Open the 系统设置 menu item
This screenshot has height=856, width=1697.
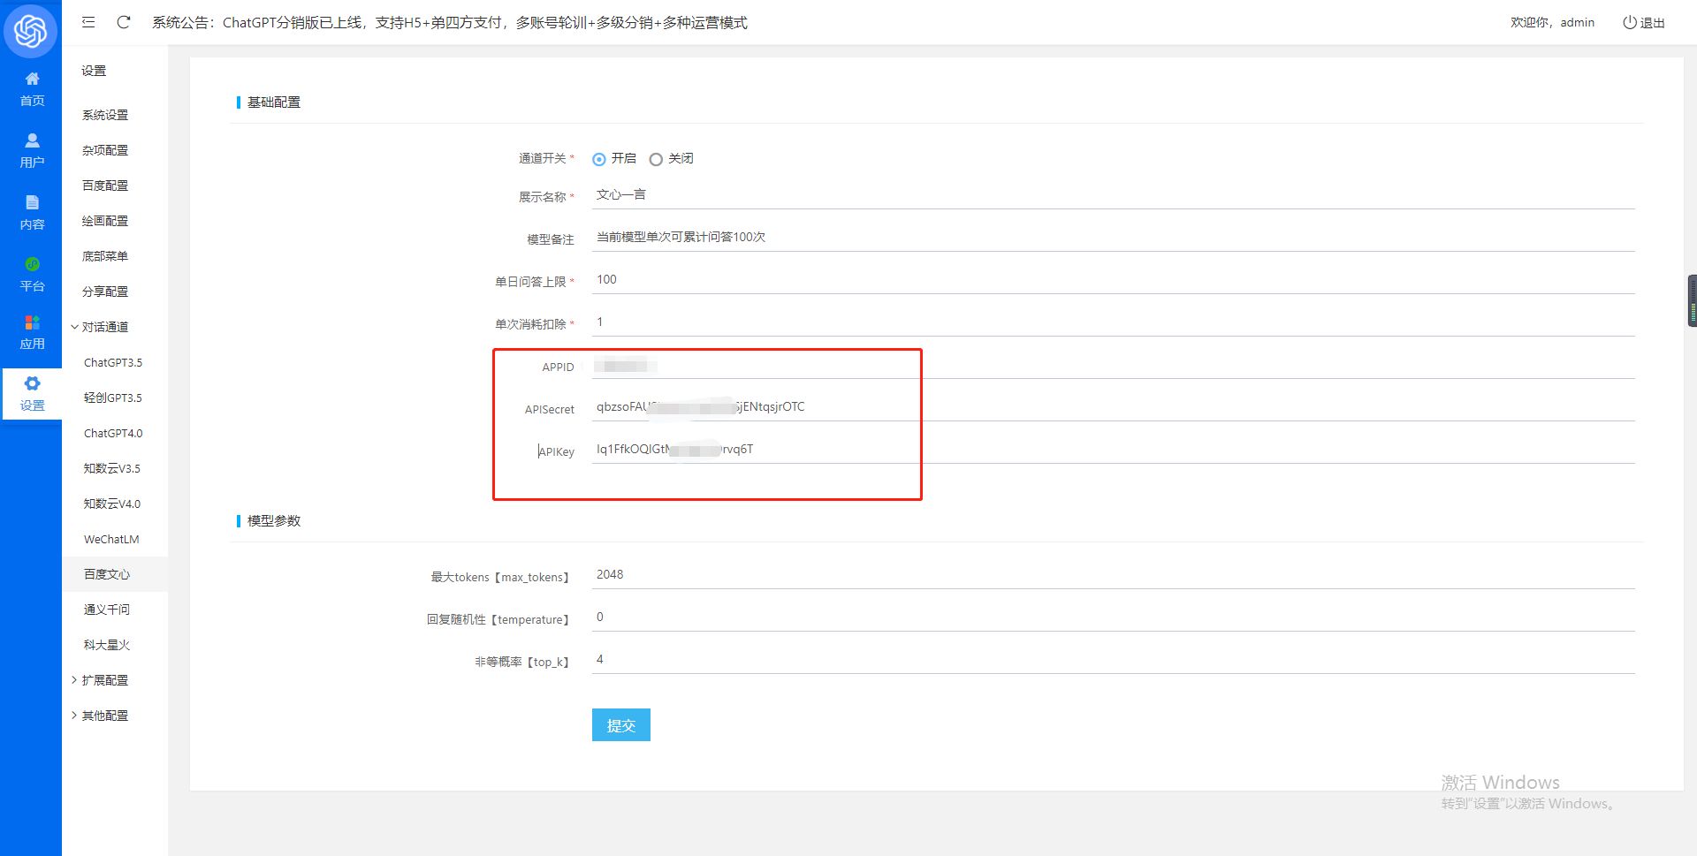[105, 115]
